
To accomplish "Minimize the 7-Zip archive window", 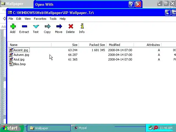I will pyautogui.click(x=168, y=12).
